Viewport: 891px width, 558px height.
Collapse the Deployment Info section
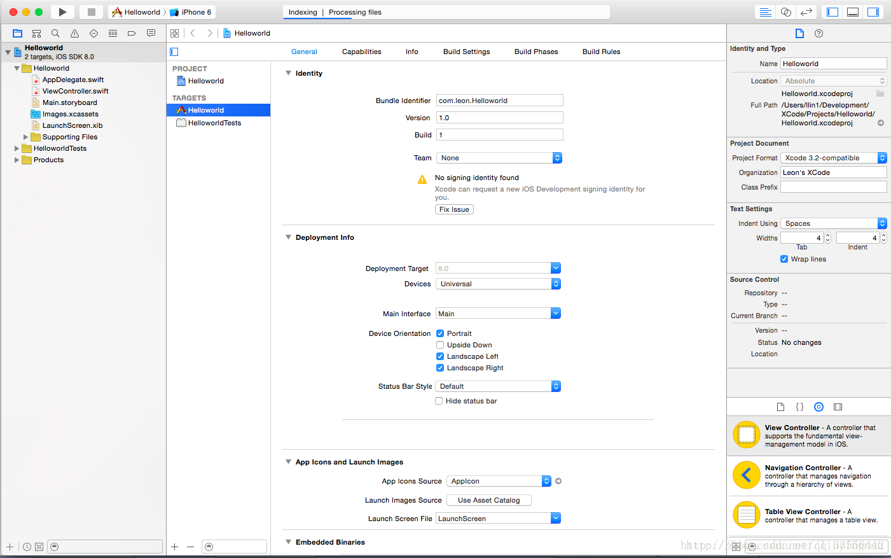point(289,237)
